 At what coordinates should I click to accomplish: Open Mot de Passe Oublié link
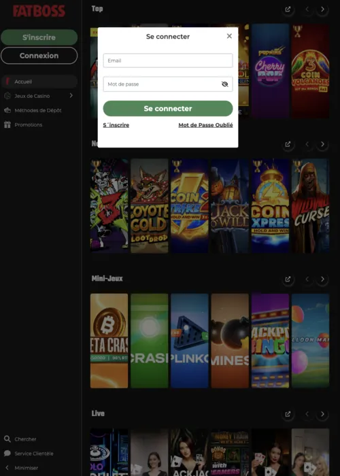coord(205,125)
